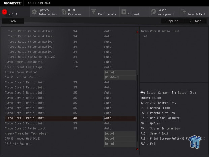209x157 pixels.
Task: Click the F1 General Help line
Action: point(155,108)
